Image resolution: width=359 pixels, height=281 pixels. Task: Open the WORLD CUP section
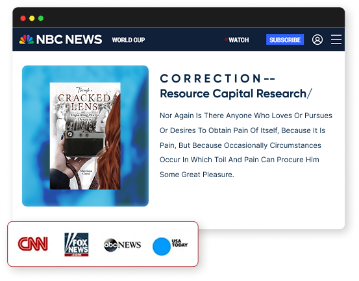pos(129,40)
